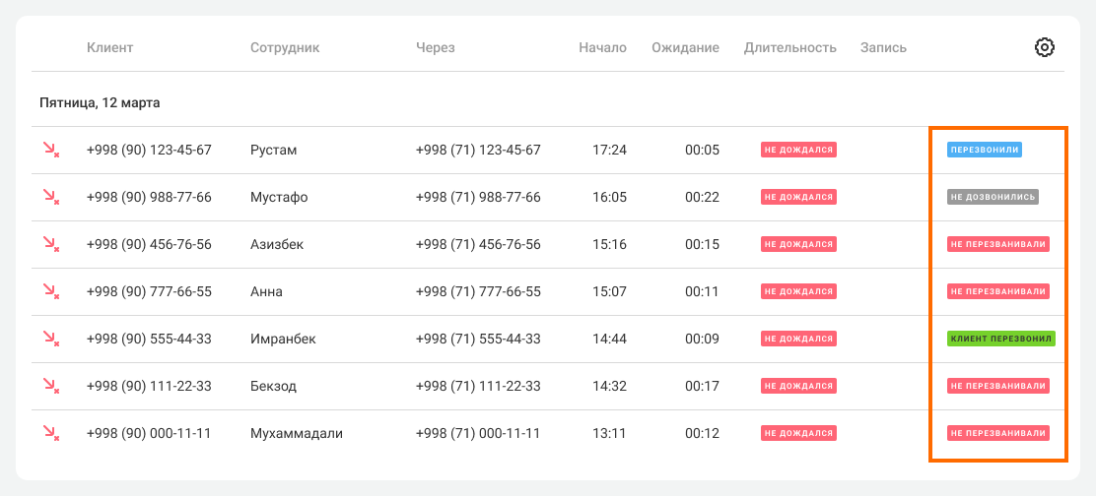Sort by Сотрудник column header

point(285,47)
